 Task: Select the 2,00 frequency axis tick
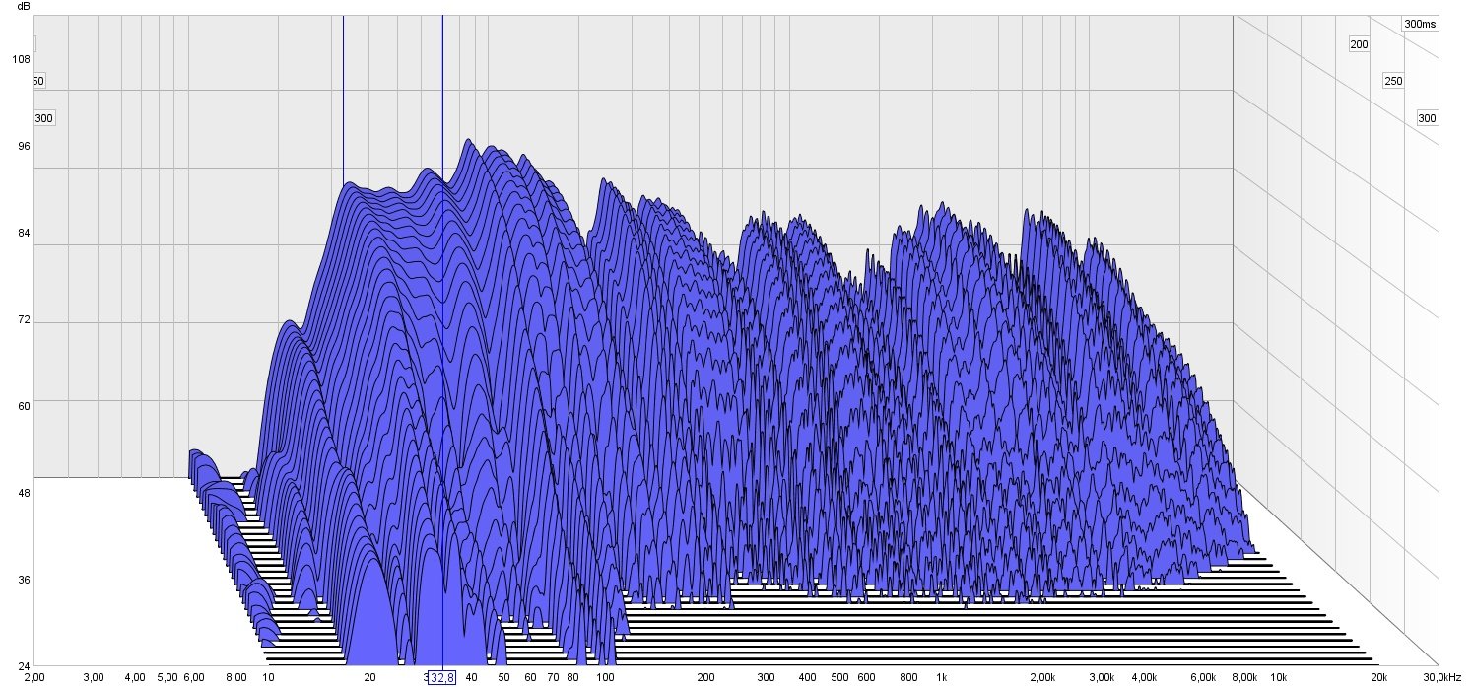33,678
